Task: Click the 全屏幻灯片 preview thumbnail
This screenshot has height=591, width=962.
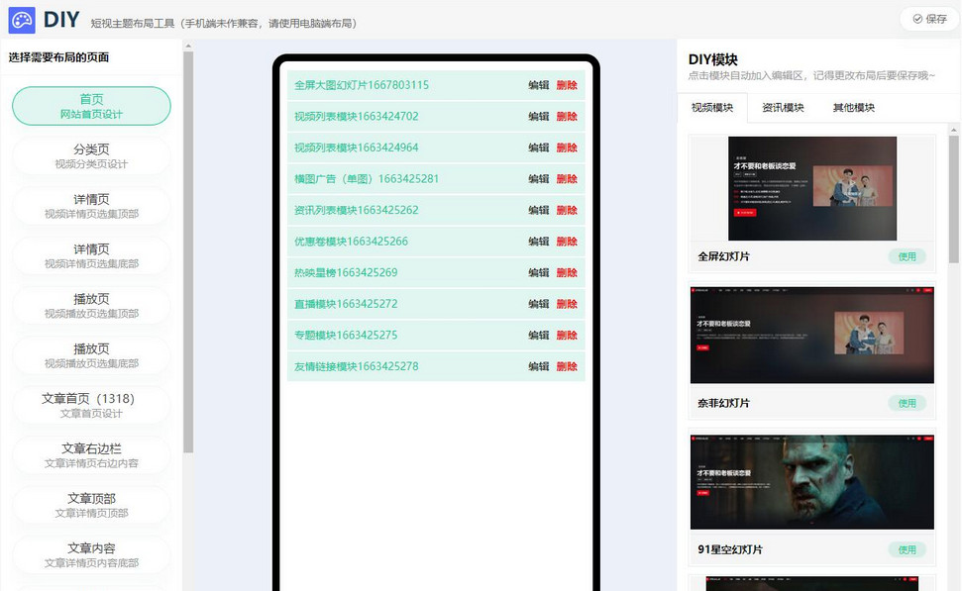Action: 812,188
